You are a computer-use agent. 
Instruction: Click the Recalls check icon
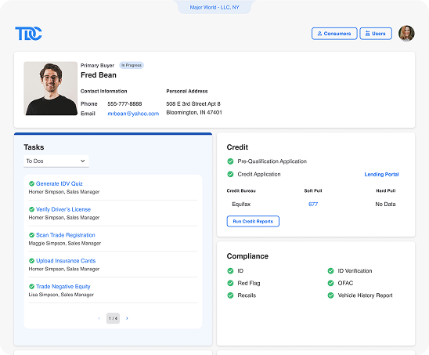(230, 295)
